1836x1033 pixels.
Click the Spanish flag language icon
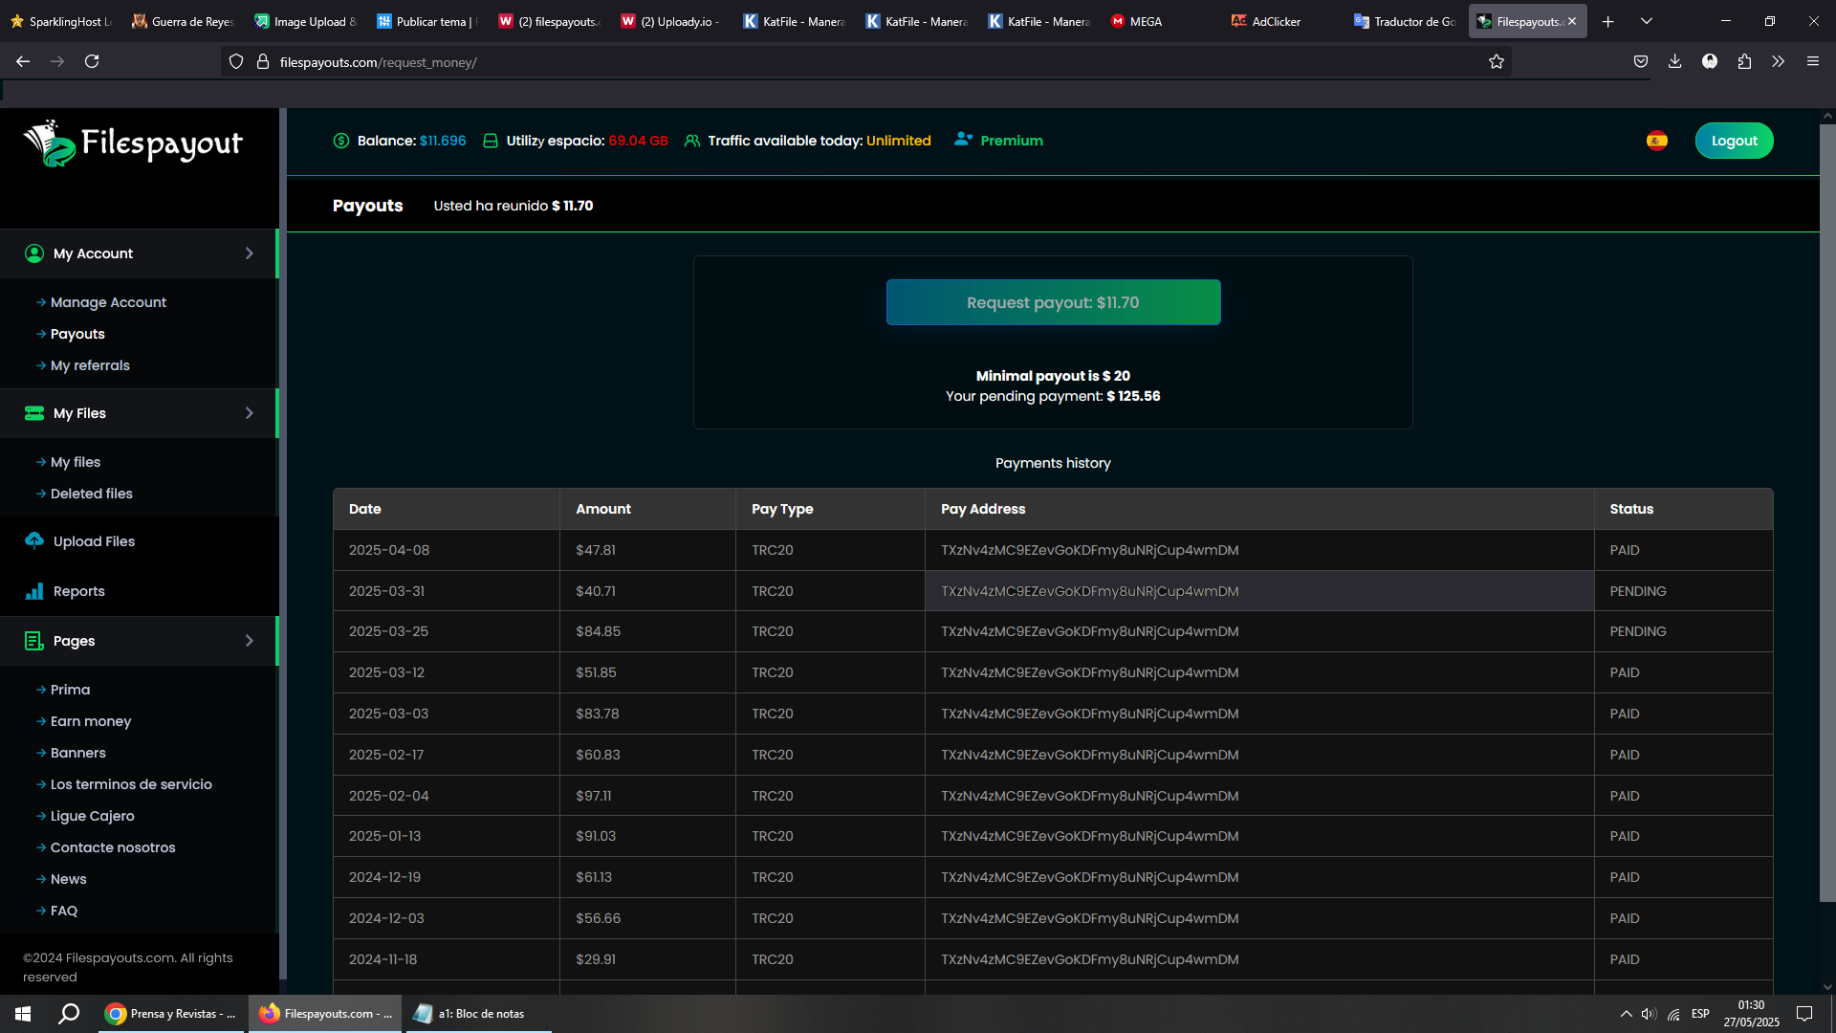(x=1657, y=142)
